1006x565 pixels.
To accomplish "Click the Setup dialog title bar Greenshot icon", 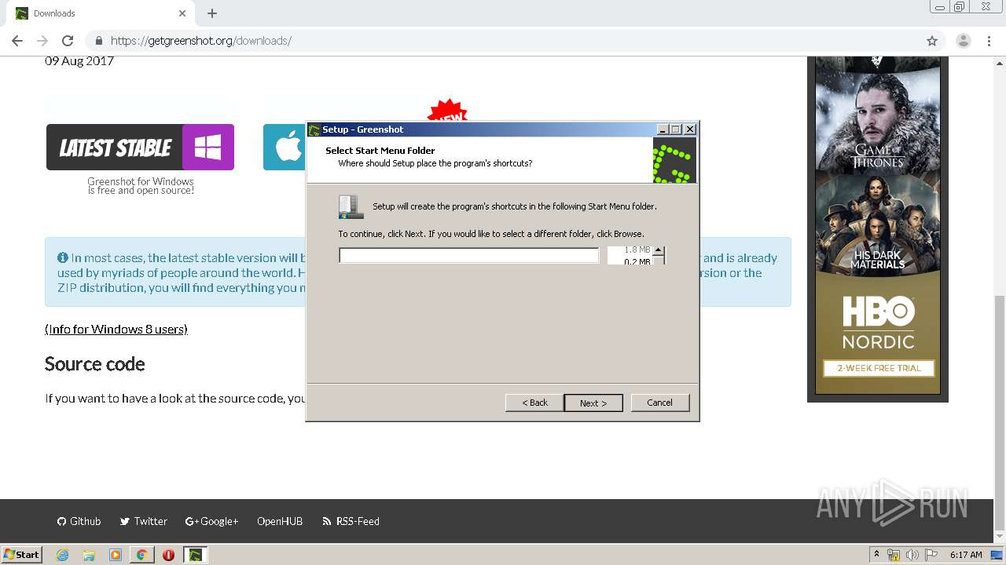I will (314, 129).
